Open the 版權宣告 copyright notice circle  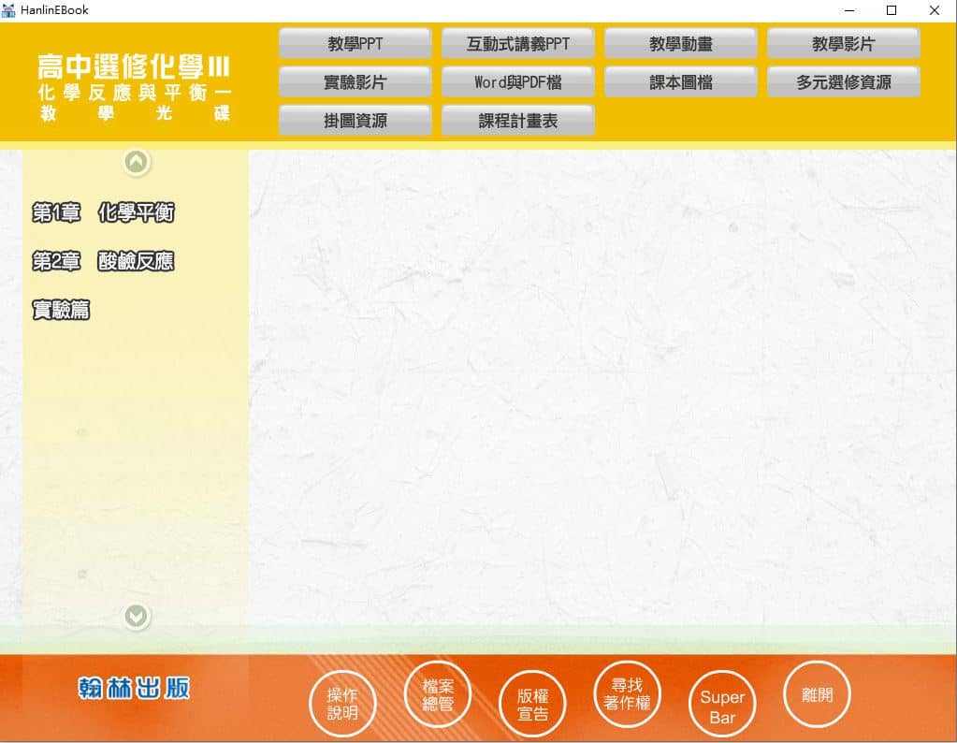pyautogui.click(x=532, y=704)
